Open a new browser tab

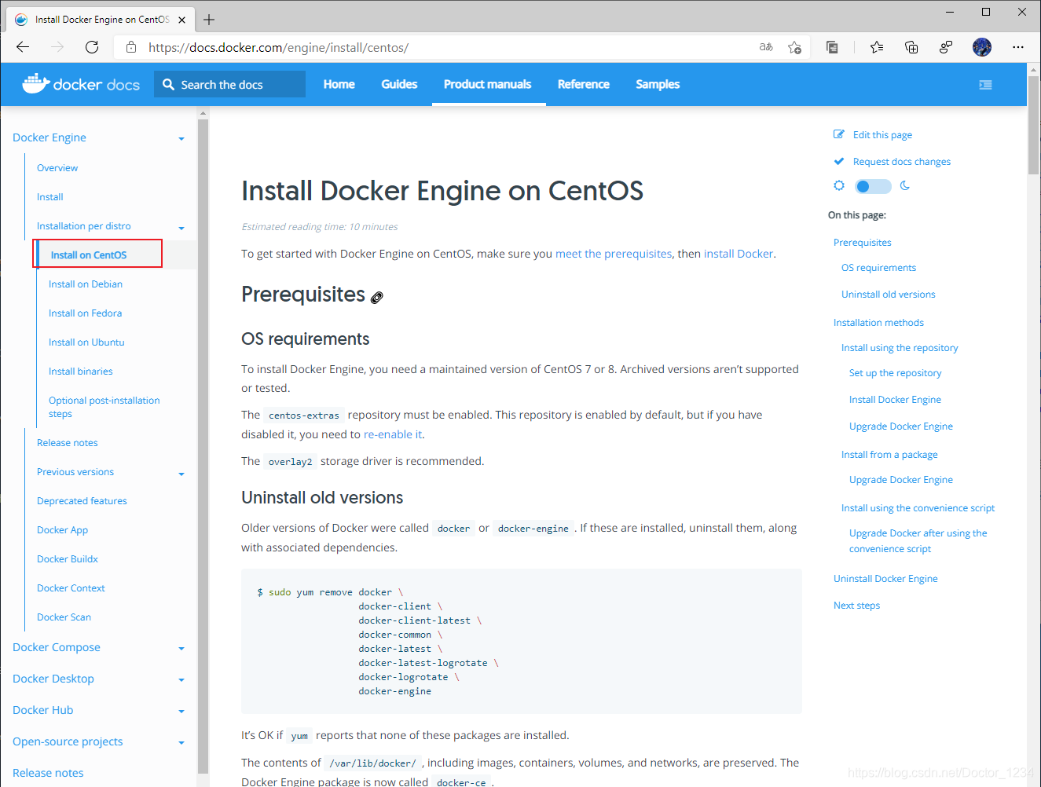pyautogui.click(x=209, y=20)
